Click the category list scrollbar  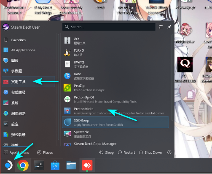[x=58, y=87]
